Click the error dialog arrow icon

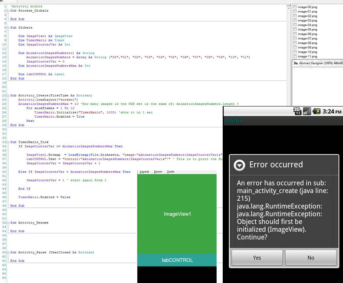pyautogui.click(x=239, y=165)
